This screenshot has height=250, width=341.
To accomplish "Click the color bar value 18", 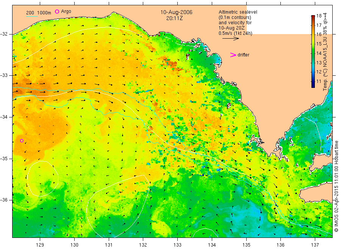I will [319, 16].
